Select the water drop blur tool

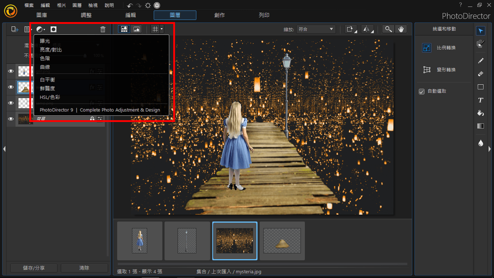click(480, 143)
